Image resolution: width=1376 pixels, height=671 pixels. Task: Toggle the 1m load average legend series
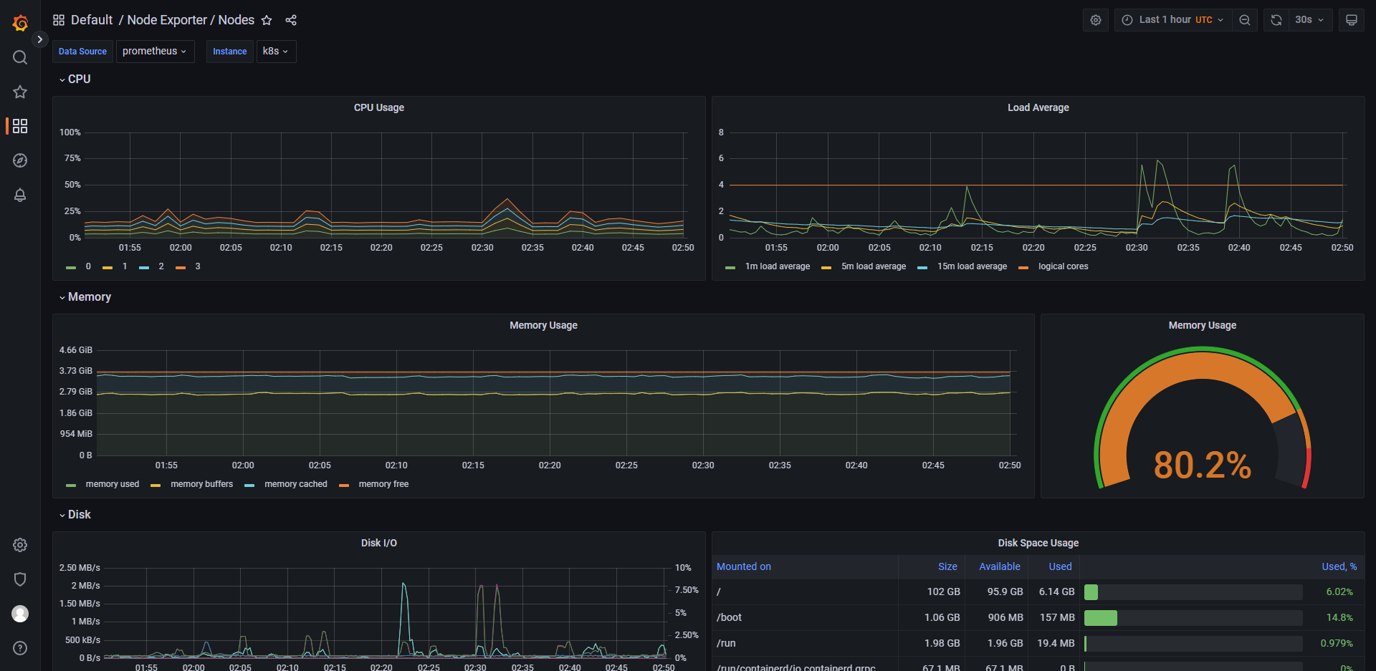(777, 266)
